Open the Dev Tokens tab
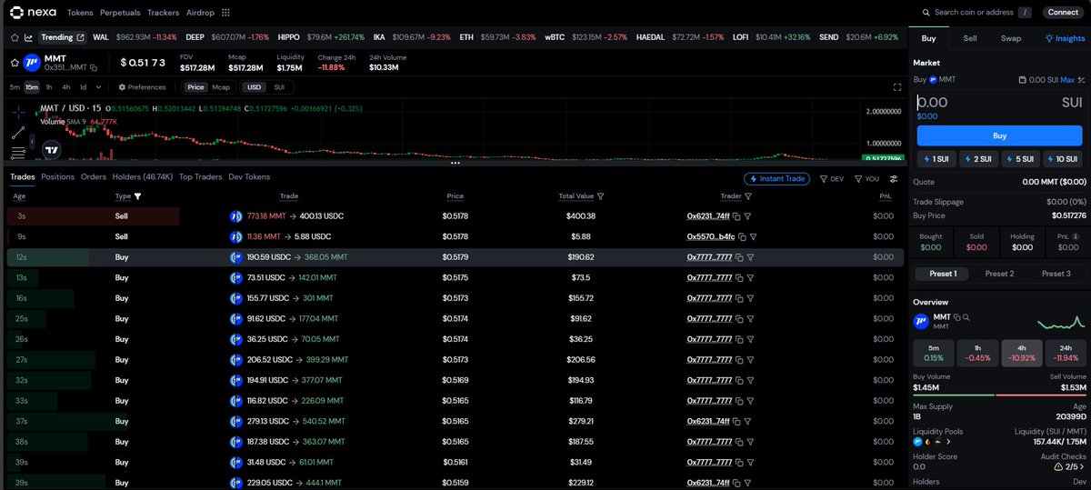 coord(249,177)
